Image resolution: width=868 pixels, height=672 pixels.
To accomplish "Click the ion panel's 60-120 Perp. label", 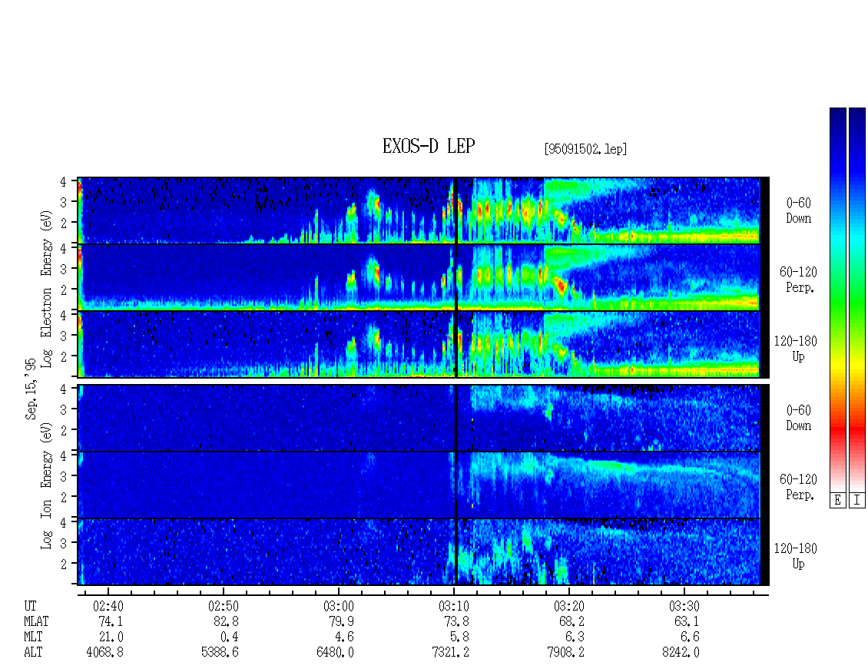I will (x=798, y=487).
